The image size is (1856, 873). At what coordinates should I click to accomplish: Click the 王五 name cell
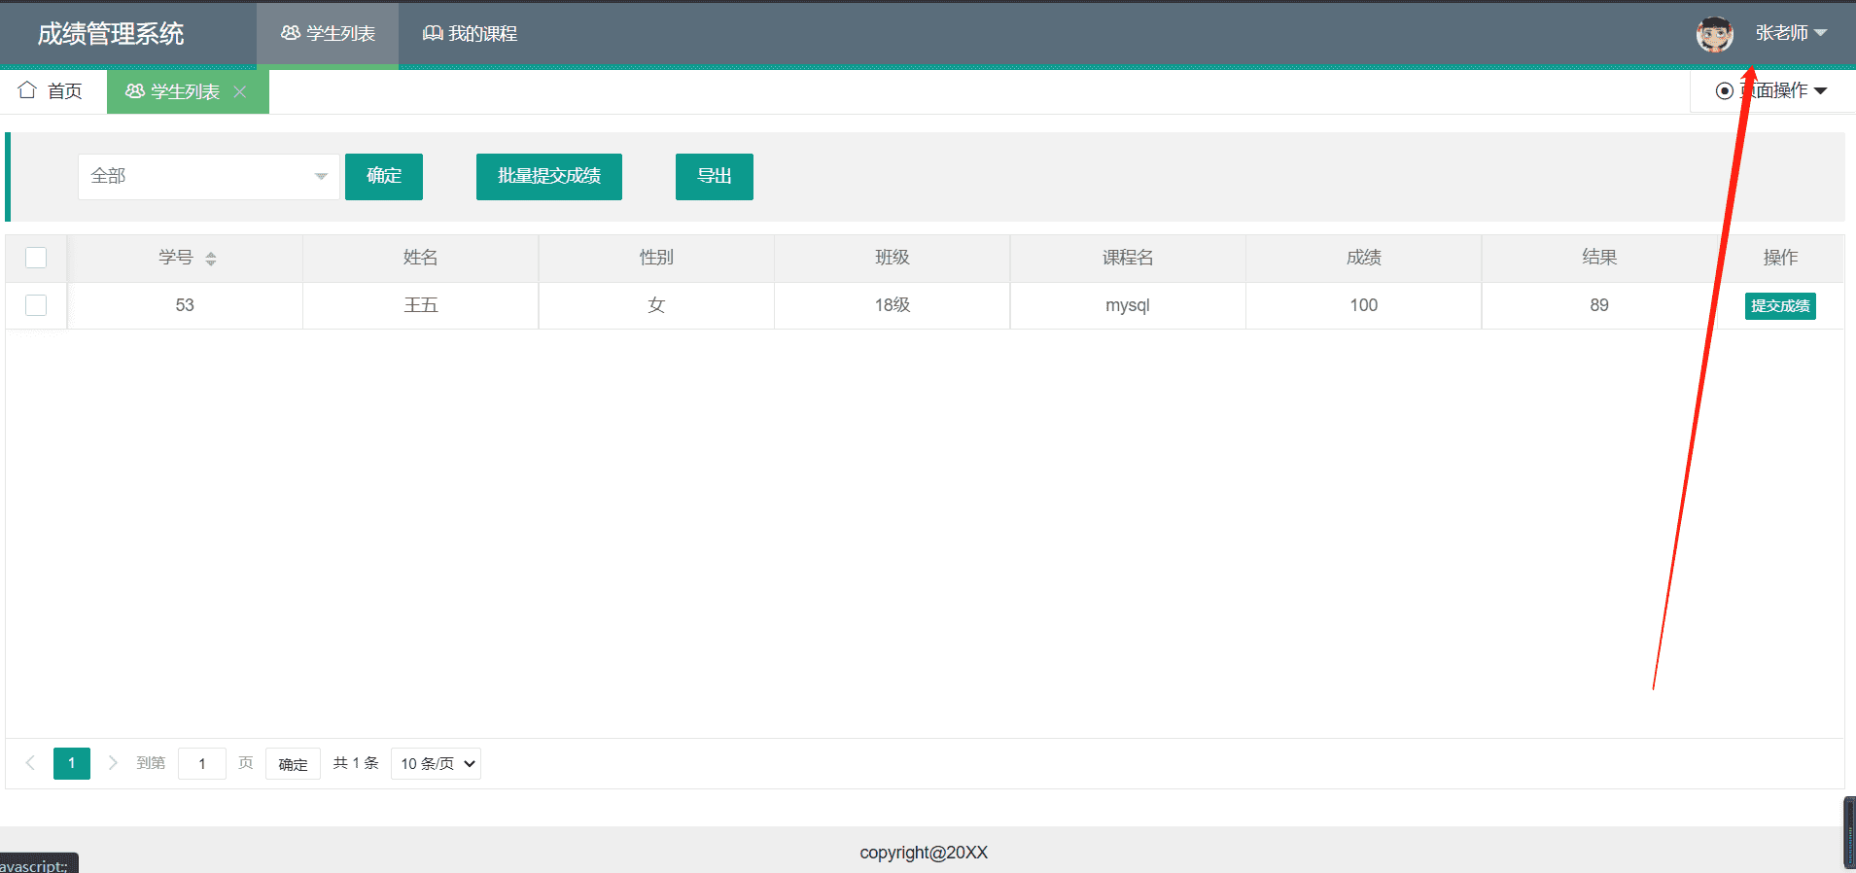tap(421, 305)
